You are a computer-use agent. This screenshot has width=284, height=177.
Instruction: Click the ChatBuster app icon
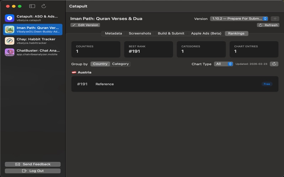(10, 52)
